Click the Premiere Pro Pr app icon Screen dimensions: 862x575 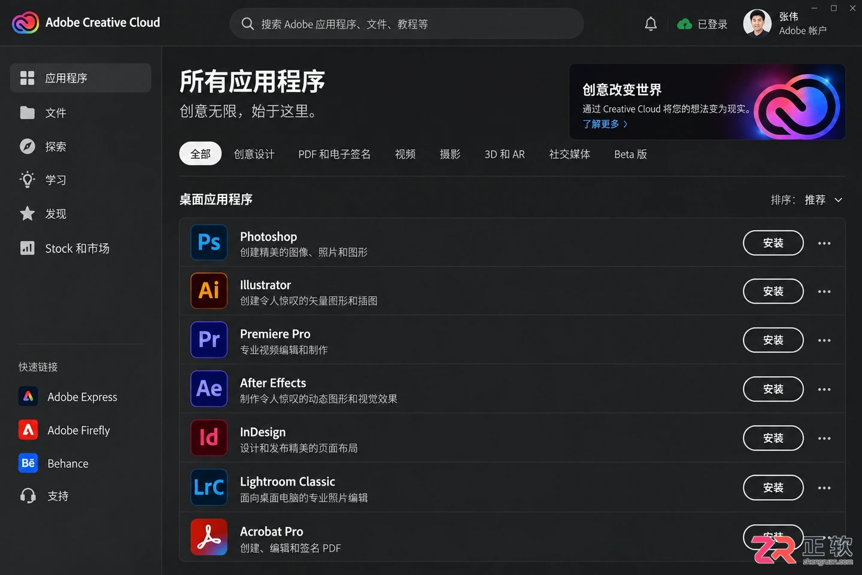pos(209,340)
